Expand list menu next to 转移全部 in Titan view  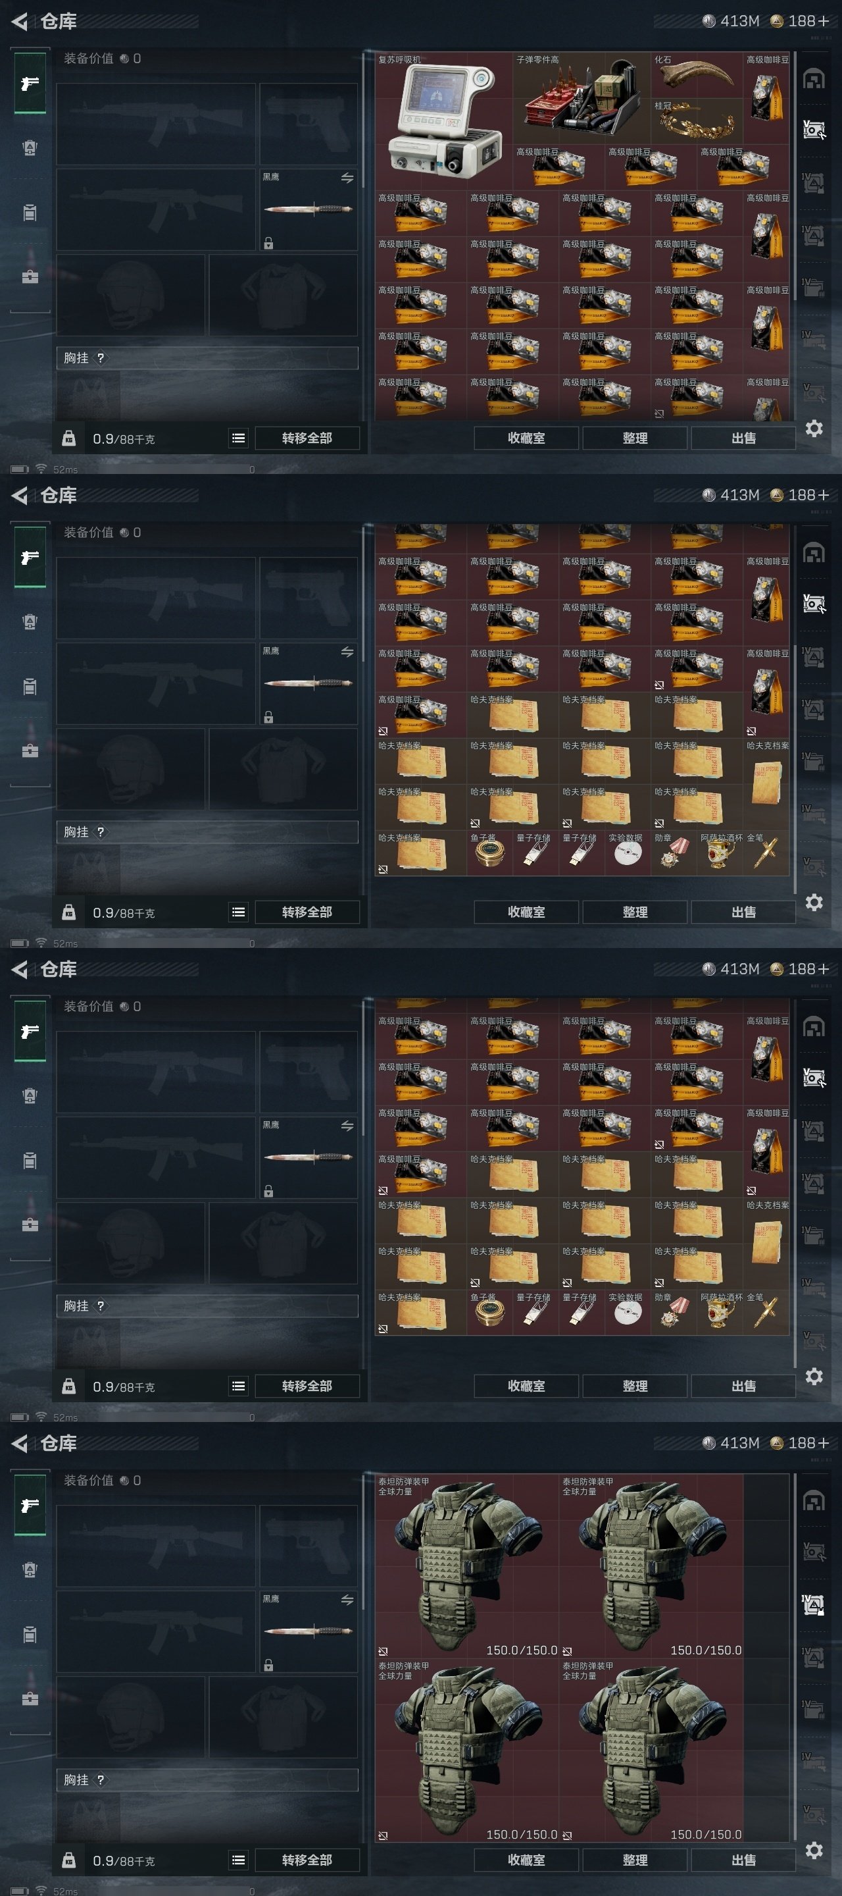point(238,1860)
